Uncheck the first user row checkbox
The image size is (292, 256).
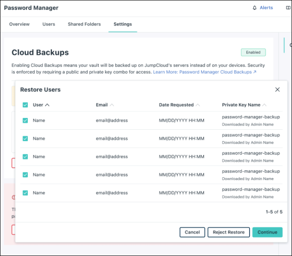point(26,121)
